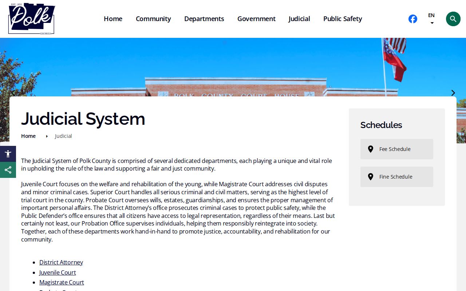
Task: Advance to the next banner slide arrow
Action: pos(453,93)
